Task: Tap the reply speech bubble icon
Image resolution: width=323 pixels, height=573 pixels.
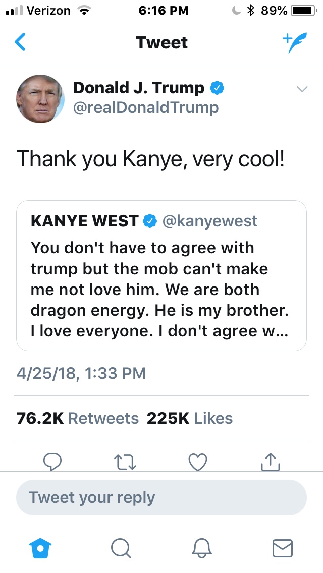Action: click(52, 461)
